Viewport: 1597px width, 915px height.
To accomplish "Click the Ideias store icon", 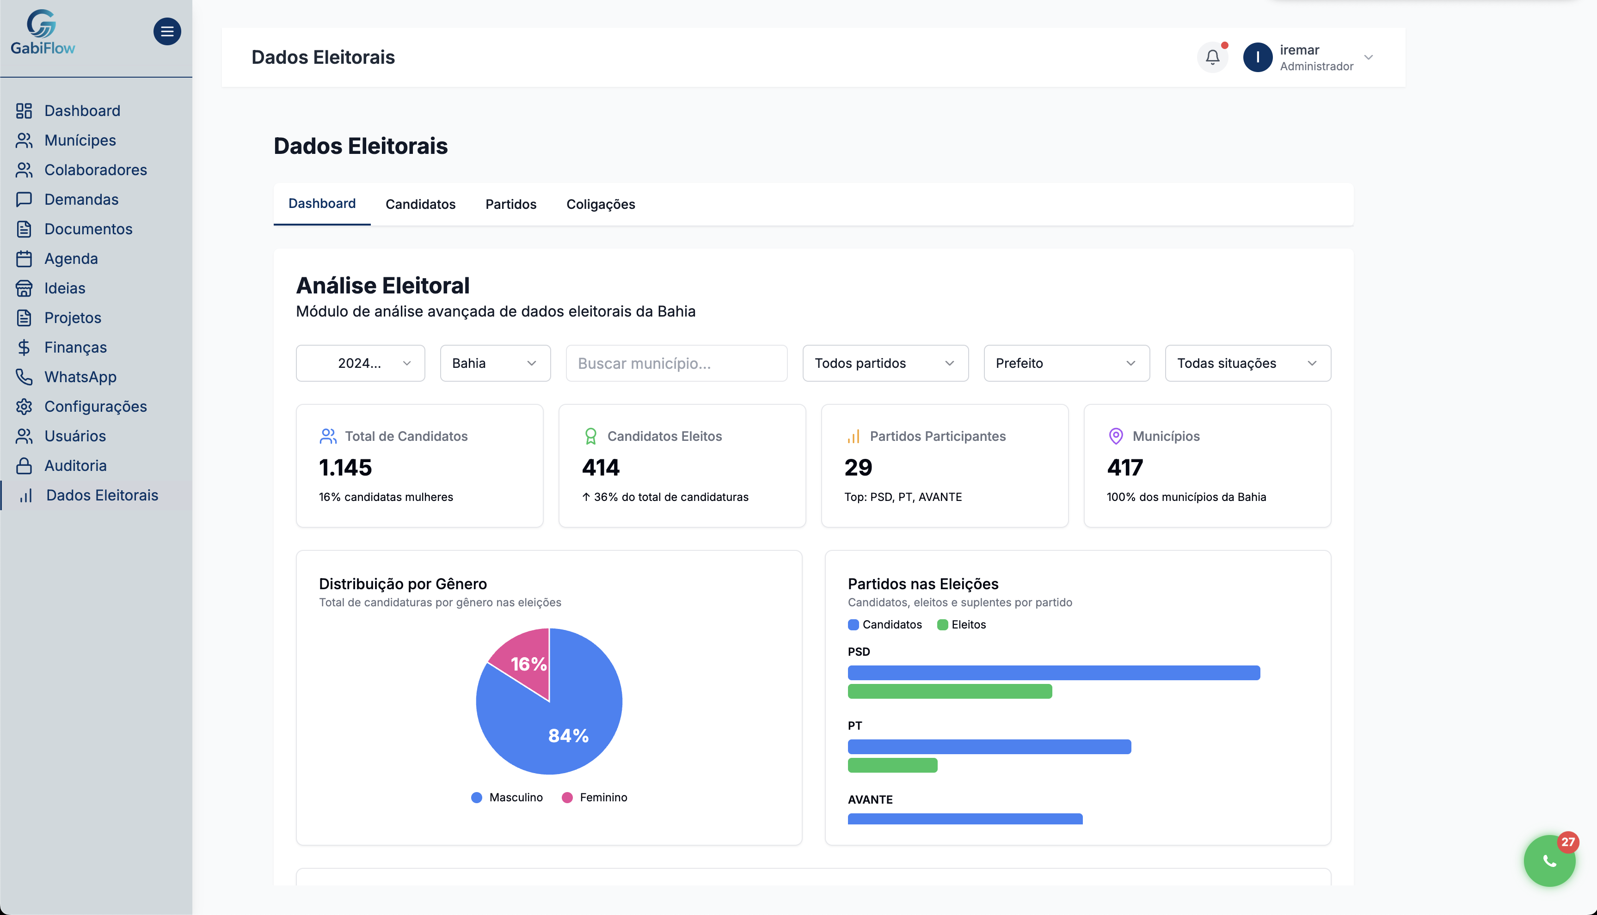I will [24, 288].
